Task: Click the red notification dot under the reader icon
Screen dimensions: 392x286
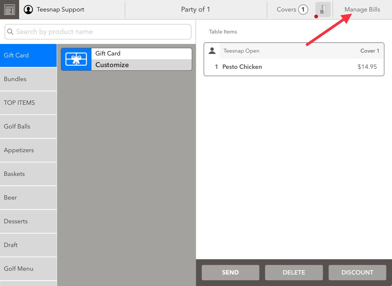Action: click(316, 17)
